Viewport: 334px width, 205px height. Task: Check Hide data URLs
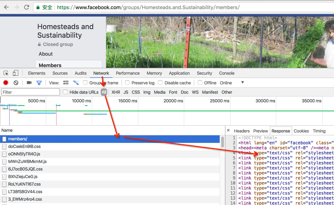[x=65, y=92]
